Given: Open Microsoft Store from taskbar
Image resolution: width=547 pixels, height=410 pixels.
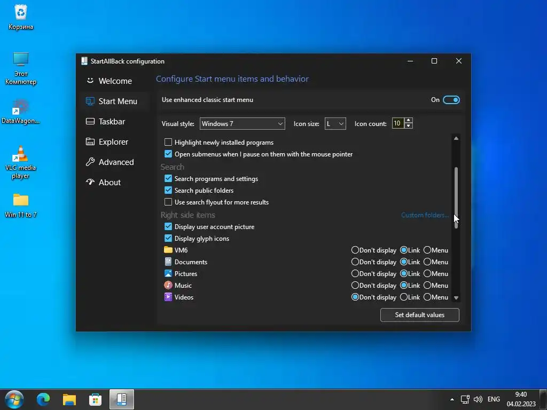Looking at the screenshot, I should point(95,399).
